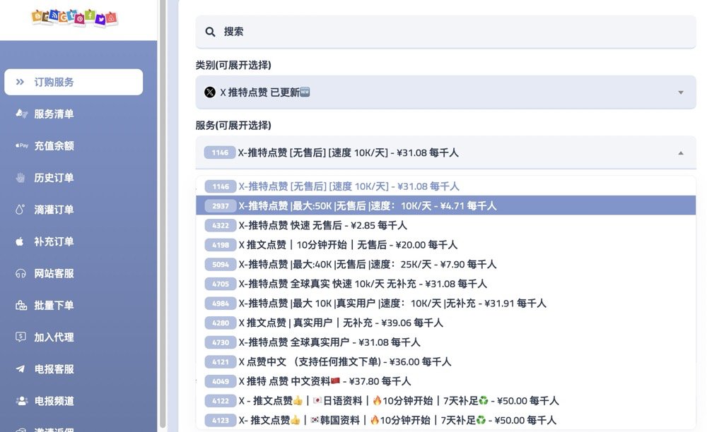Click the double-chevron icon beside 订购服务
The image size is (707, 432).
point(20,82)
